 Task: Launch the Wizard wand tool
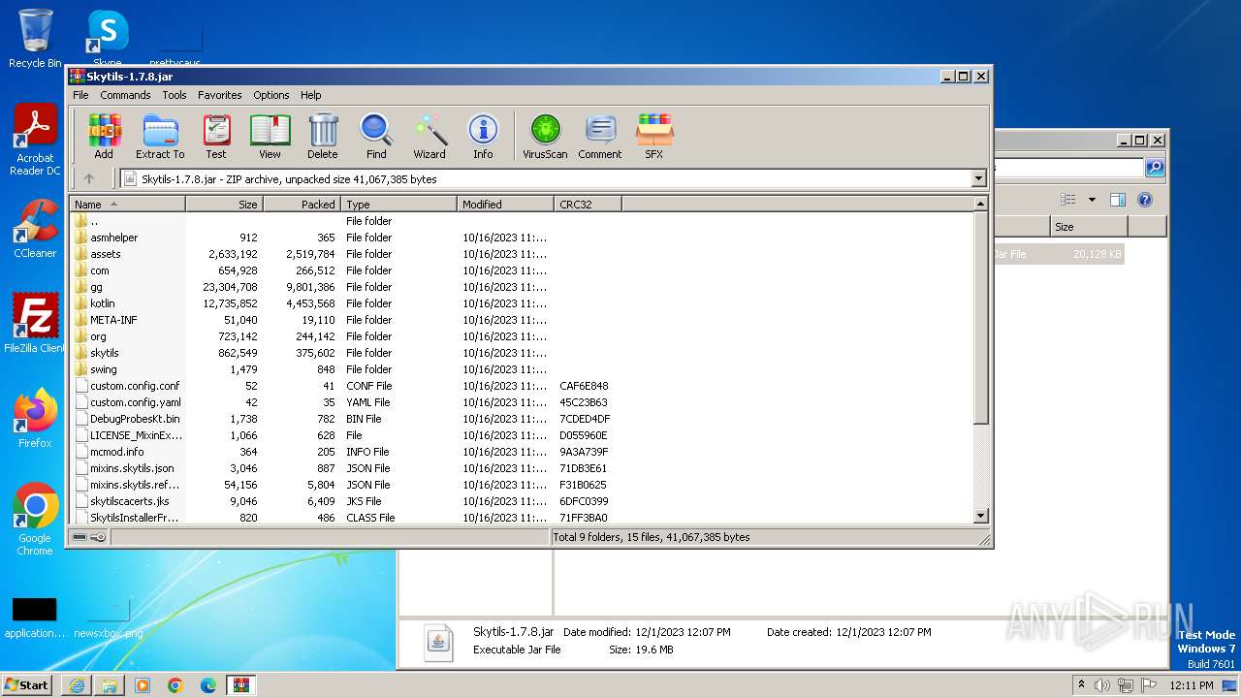[430, 136]
